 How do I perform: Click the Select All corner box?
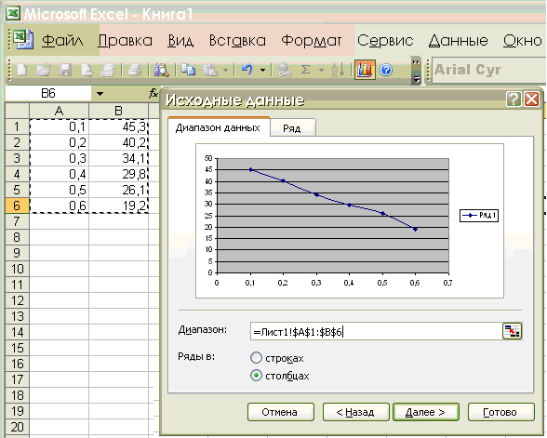[x=17, y=111]
